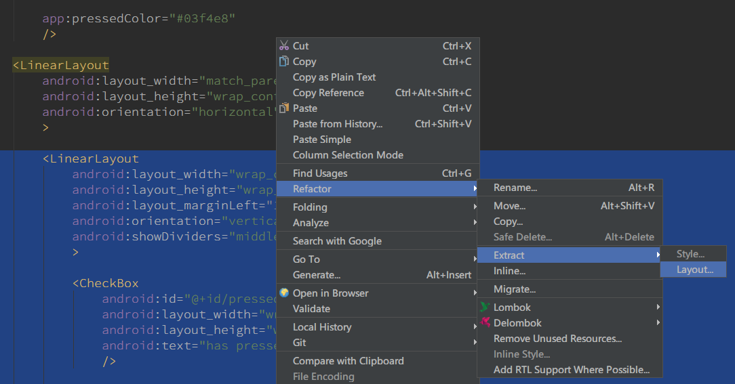The height and width of the screenshot is (384, 735).
Task: Click the Copy clipboard icon
Action: coord(284,62)
